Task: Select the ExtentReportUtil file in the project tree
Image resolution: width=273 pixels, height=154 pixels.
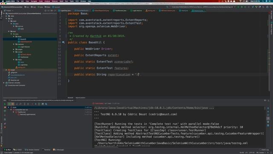Action: (x=25, y=42)
